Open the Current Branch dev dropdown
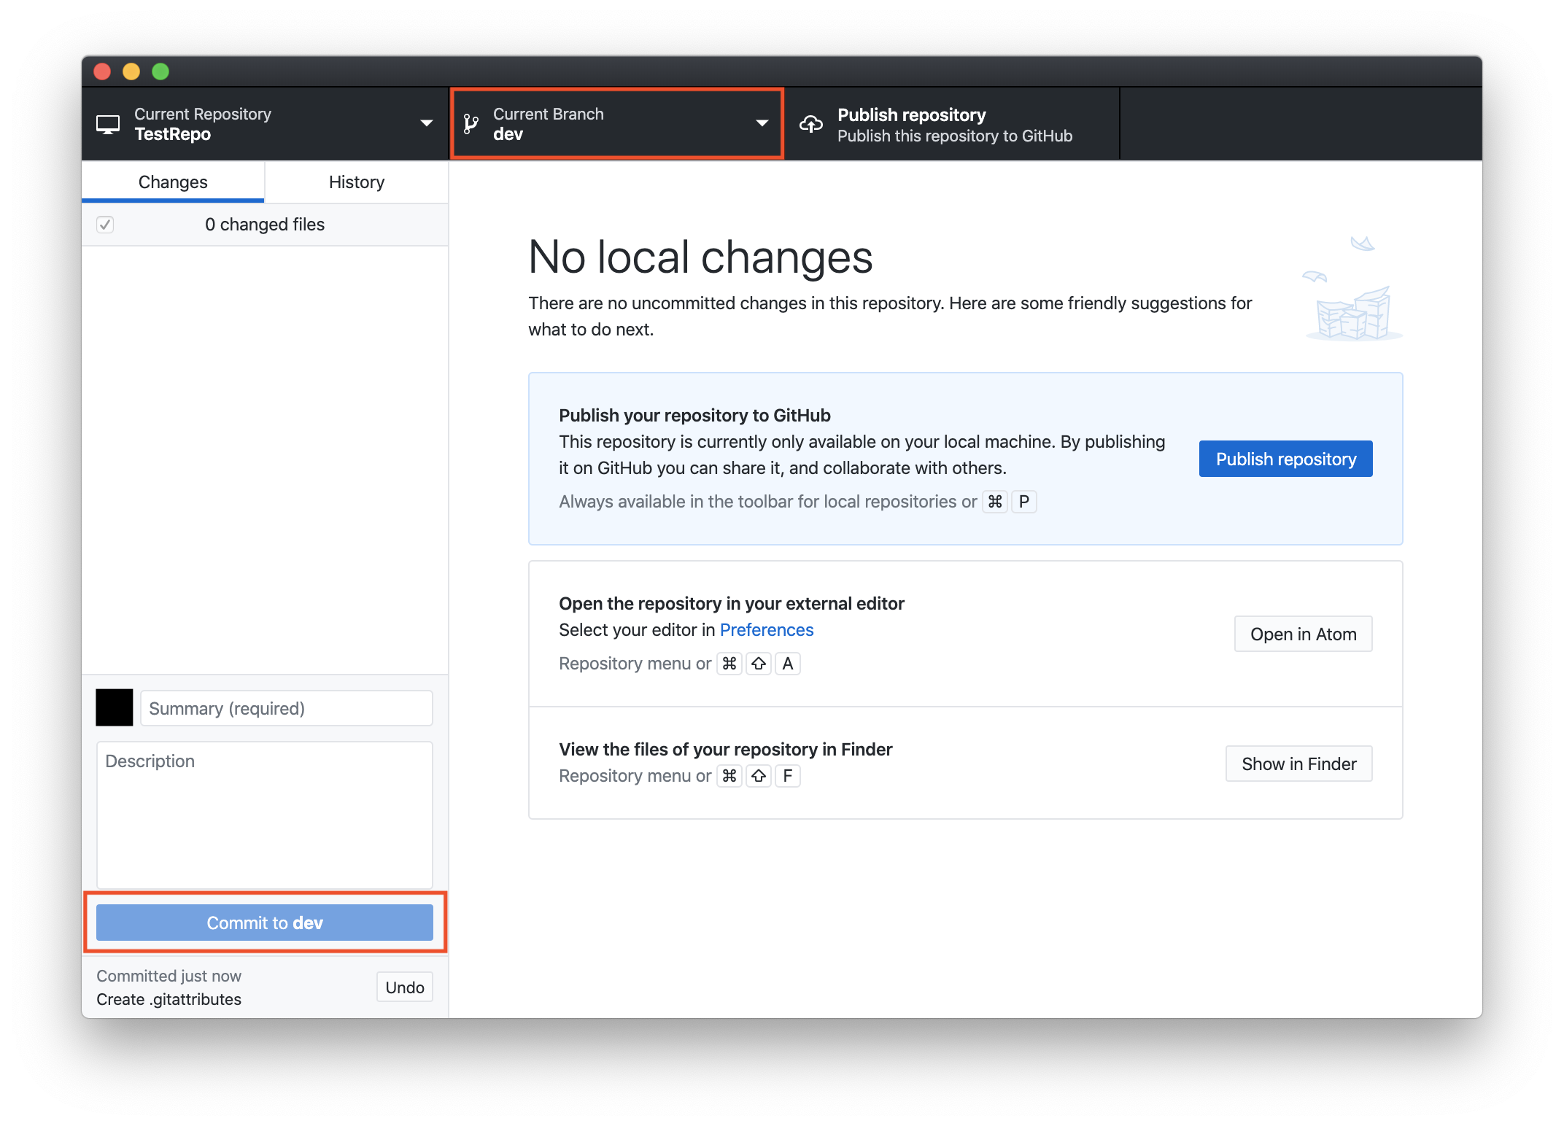Viewport: 1564px width, 1126px height. click(616, 123)
